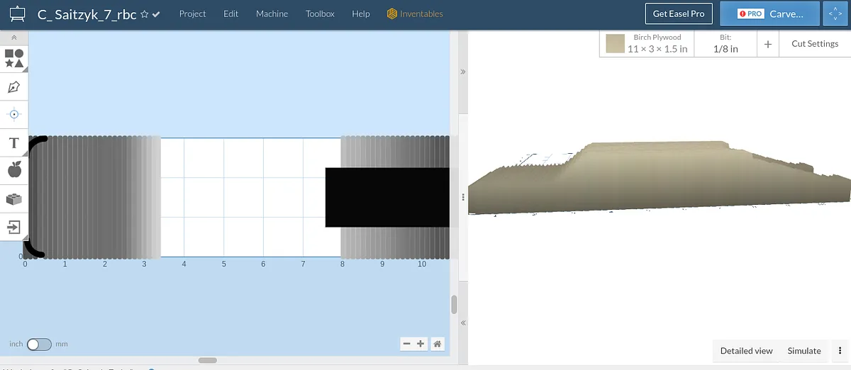Click the home reset view icon
Image resolution: width=851 pixels, height=370 pixels.
coord(438,344)
